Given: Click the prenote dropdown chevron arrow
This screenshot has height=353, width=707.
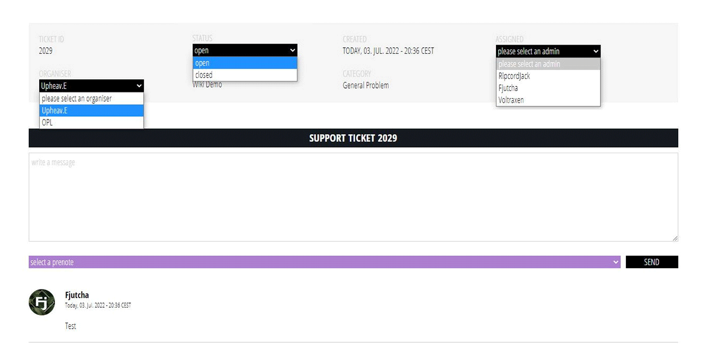Looking at the screenshot, I should click(616, 262).
